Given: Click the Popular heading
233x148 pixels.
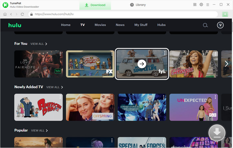Looking at the screenshot, I should (21, 130).
